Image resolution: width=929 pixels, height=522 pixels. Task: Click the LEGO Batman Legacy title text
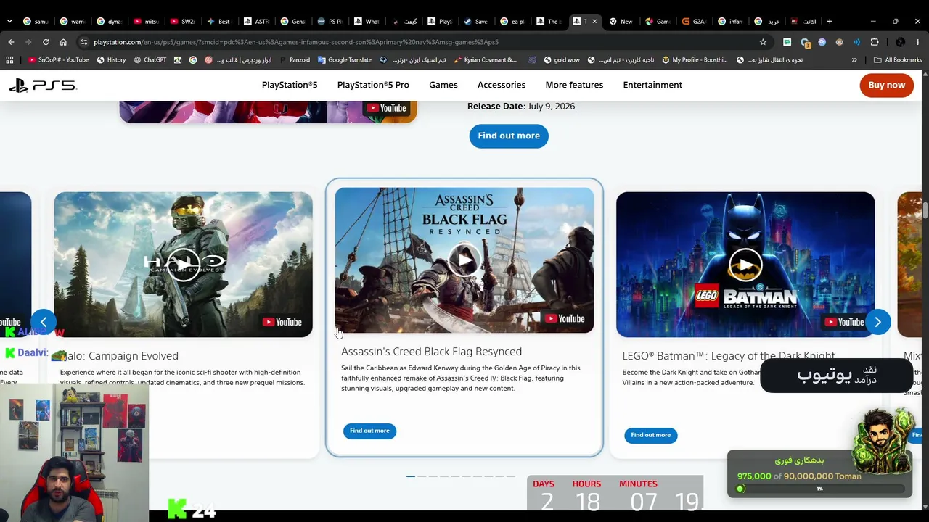pyautogui.click(x=728, y=356)
